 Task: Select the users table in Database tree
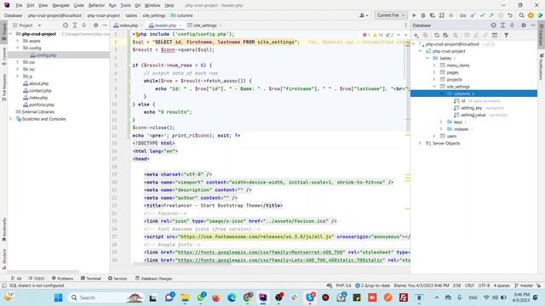(451, 136)
